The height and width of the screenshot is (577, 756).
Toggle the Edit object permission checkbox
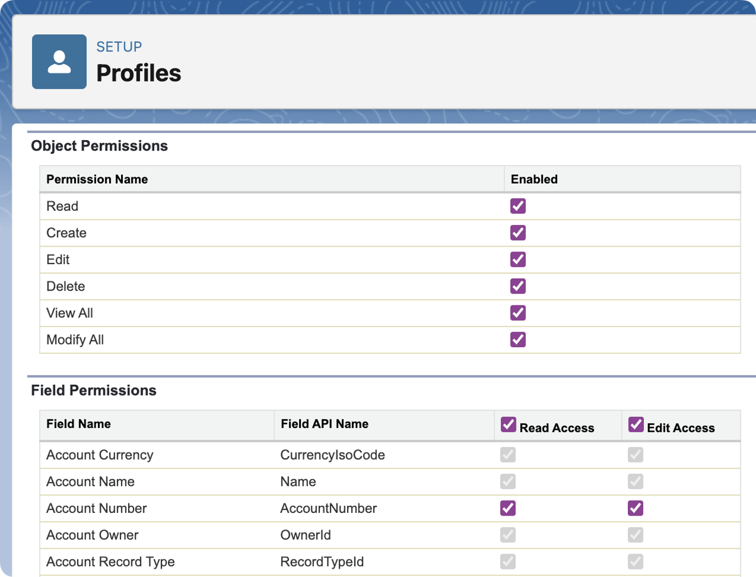(x=518, y=259)
